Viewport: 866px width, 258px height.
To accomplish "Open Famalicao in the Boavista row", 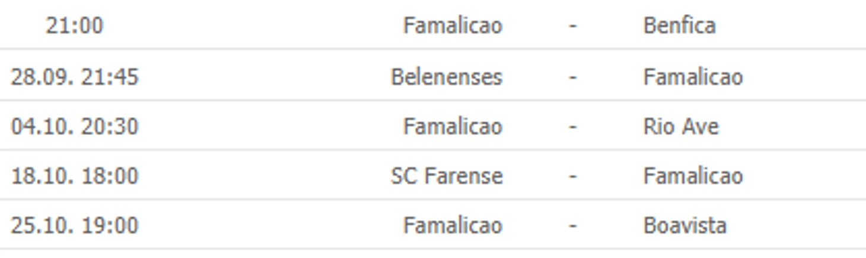I will pyautogui.click(x=453, y=225).
